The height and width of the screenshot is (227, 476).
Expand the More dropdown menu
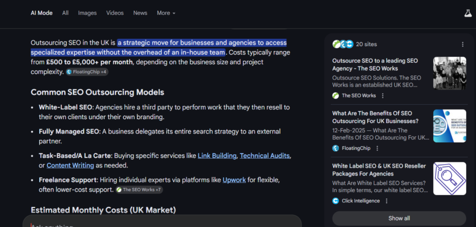pyautogui.click(x=166, y=13)
